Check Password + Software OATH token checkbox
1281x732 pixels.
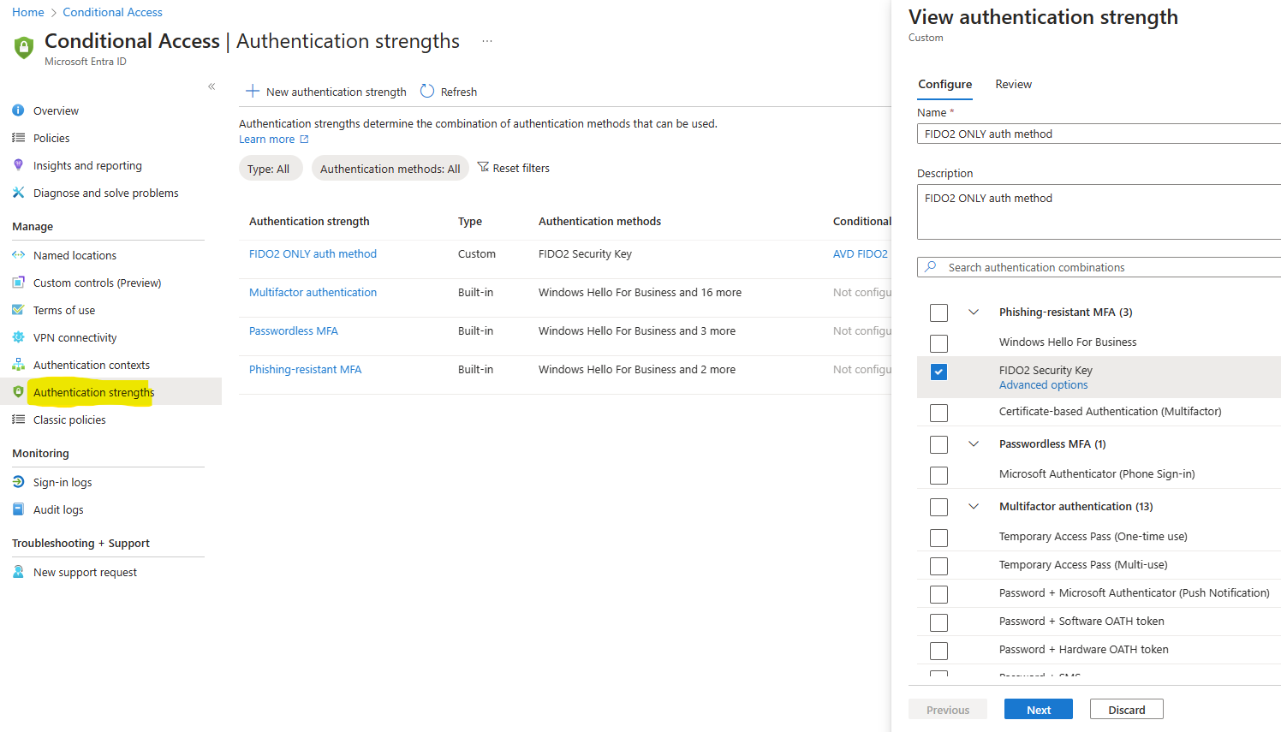[x=939, y=622]
